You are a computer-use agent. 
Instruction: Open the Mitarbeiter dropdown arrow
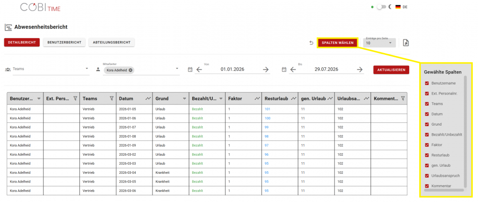[177, 69]
